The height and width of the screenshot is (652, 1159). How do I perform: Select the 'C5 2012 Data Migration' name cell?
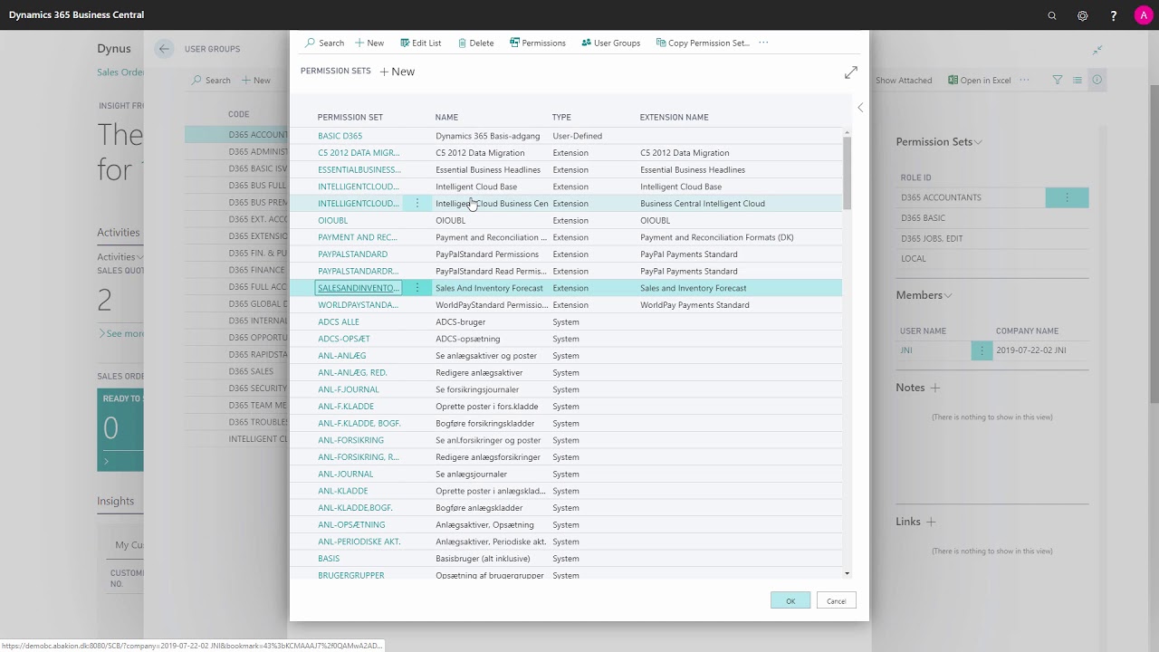click(x=480, y=153)
